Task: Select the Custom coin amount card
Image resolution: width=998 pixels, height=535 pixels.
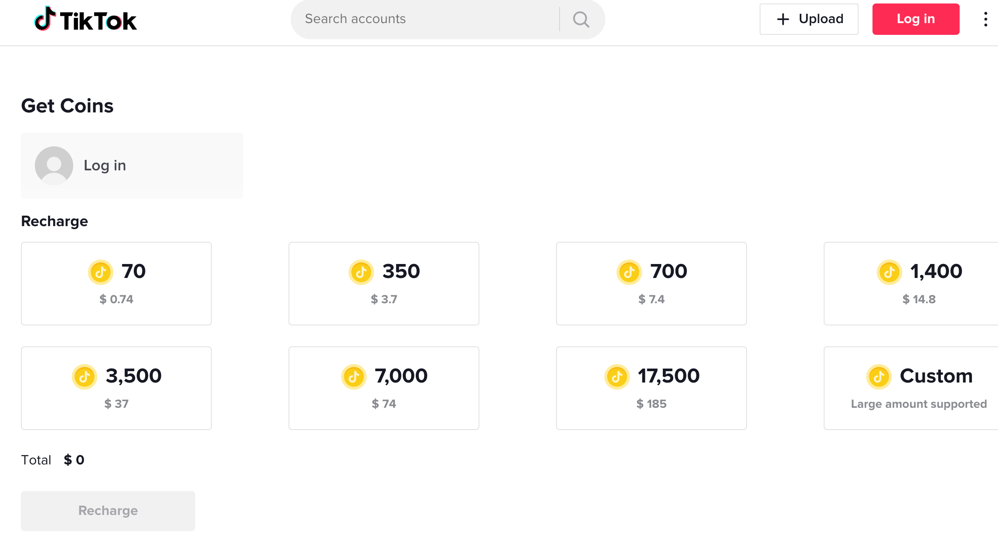Action: pyautogui.click(x=910, y=388)
